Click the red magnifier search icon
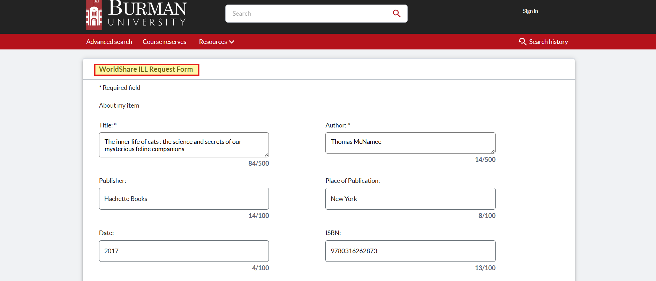This screenshot has width=656, height=281. [x=397, y=14]
